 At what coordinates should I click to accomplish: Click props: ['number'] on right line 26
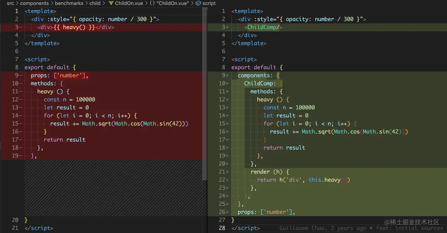click(266, 212)
